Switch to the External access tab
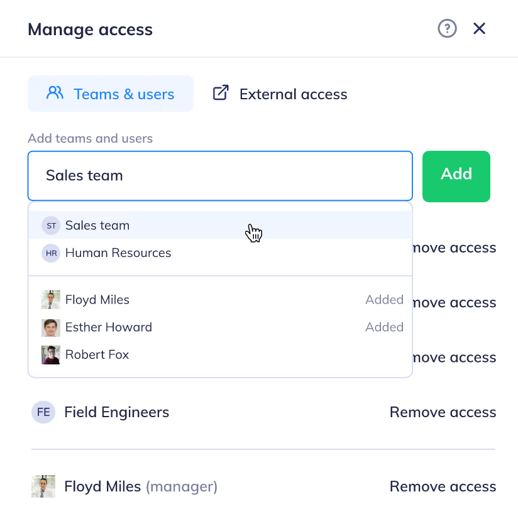This screenshot has height=524, width=518. click(280, 94)
